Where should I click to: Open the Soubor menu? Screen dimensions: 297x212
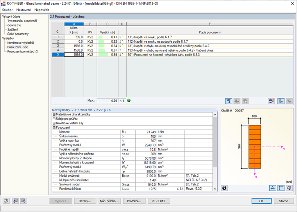7,10
